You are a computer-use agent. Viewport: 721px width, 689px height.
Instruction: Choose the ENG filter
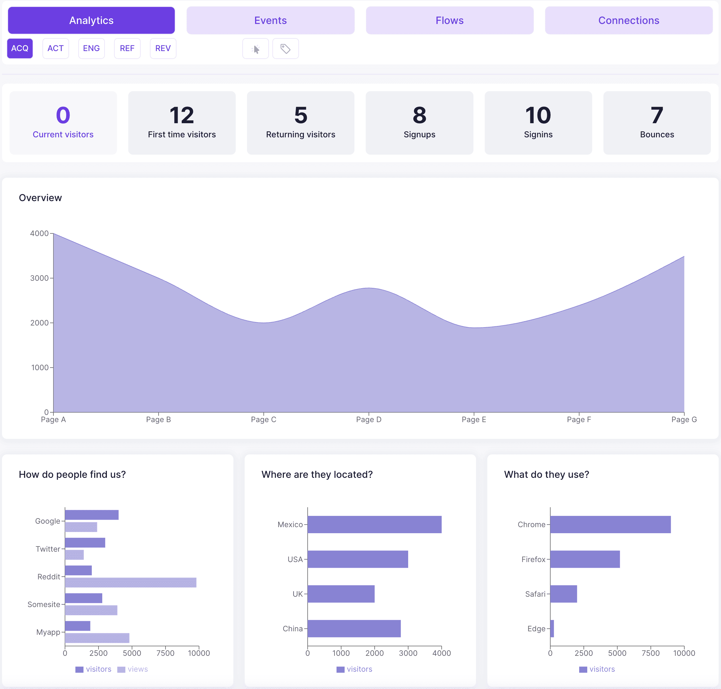91,48
